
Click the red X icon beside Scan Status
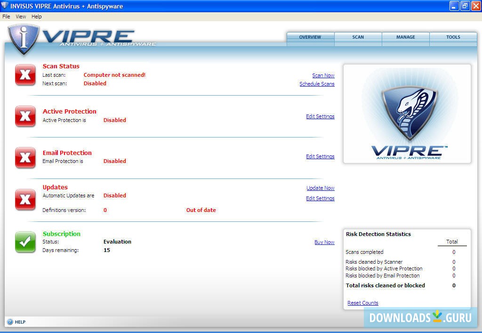pos(25,74)
